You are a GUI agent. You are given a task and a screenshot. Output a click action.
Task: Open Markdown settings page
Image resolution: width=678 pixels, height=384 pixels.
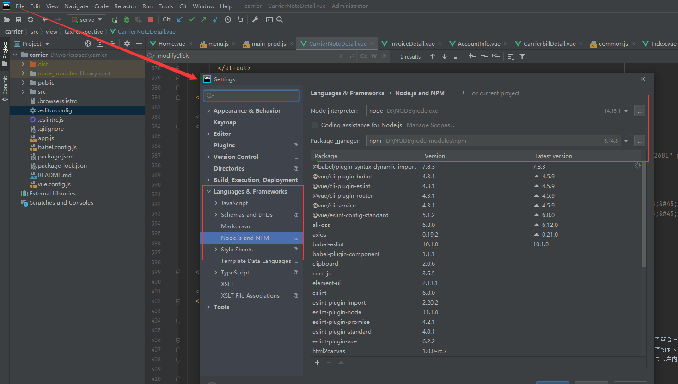235,226
